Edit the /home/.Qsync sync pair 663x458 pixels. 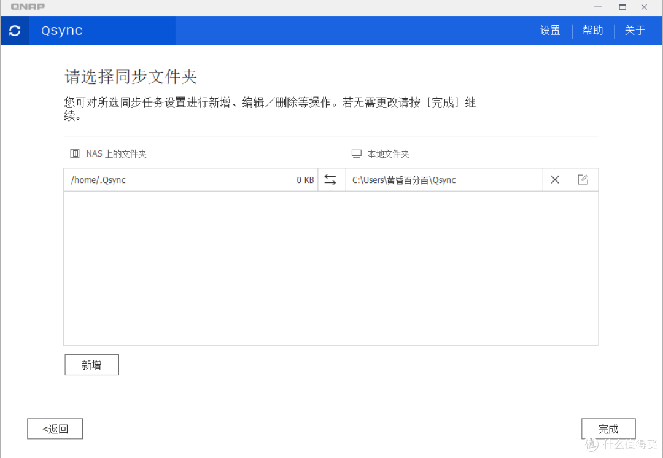pyautogui.click(x=583, y=179)
